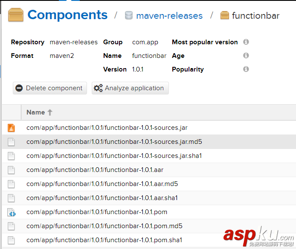The height and width of the screenshot is (249, 296).
Task: Click the info icon beside Most popular version
Action: [x=246, y=42]
